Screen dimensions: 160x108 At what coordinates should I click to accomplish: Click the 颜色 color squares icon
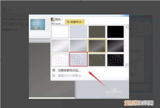coord(53,19)
